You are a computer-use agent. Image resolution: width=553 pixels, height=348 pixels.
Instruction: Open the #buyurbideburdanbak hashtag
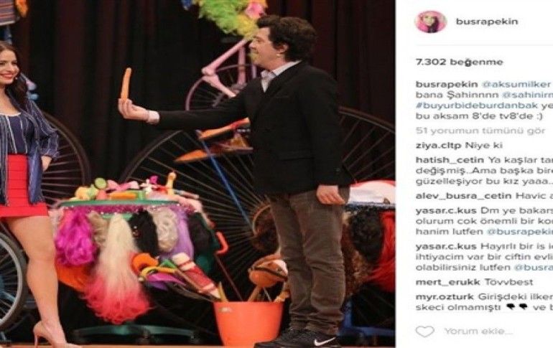click(x=477, y=105)
